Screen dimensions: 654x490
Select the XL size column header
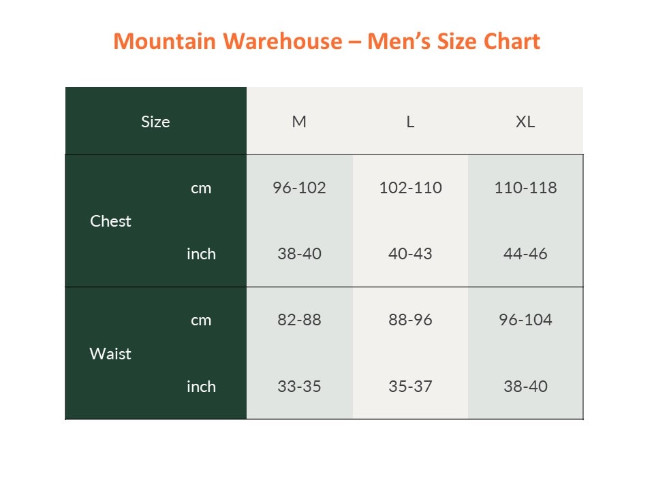point(525,122)
